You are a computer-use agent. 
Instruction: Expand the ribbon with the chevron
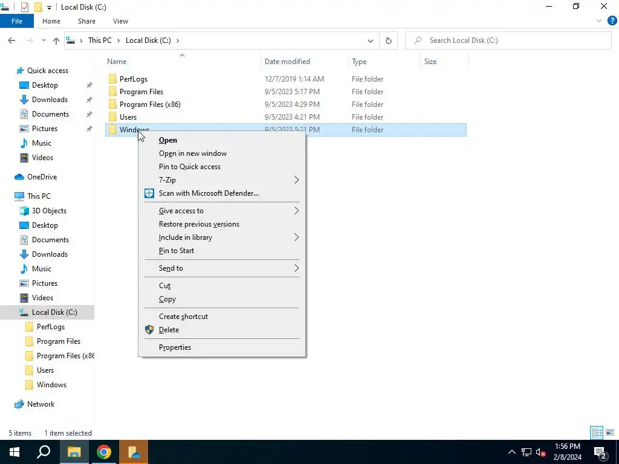coord(599,21)
